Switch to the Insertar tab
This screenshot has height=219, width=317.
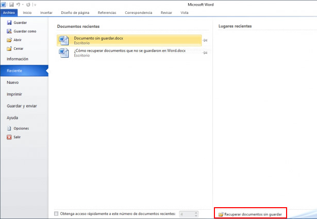coord(46,12)
